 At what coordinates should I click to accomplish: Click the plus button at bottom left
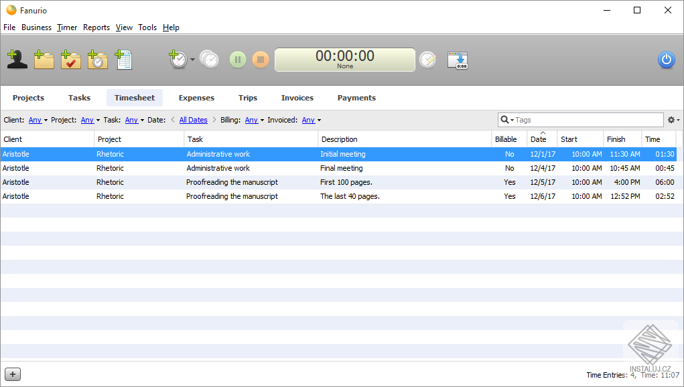click(13, 374)
